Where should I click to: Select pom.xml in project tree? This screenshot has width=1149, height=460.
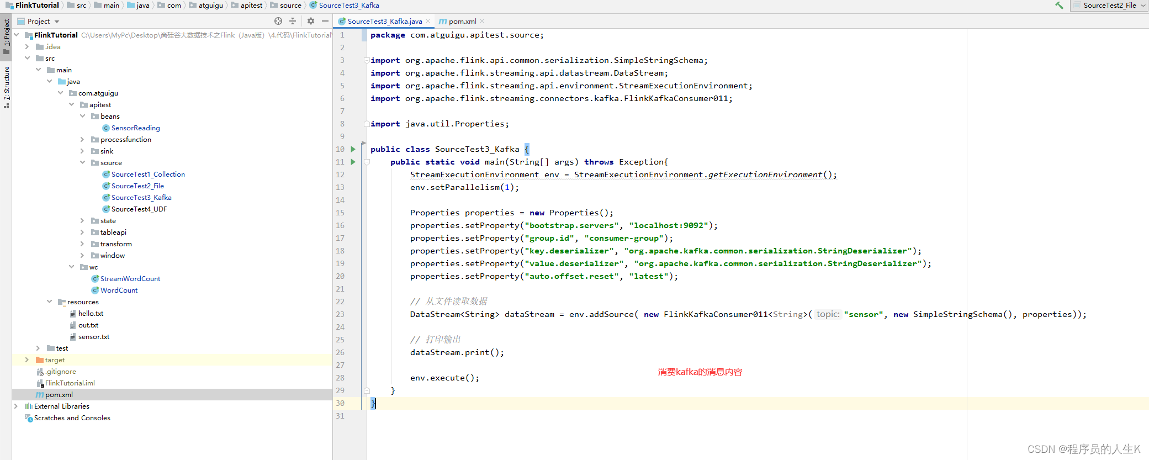coord(59,395)
